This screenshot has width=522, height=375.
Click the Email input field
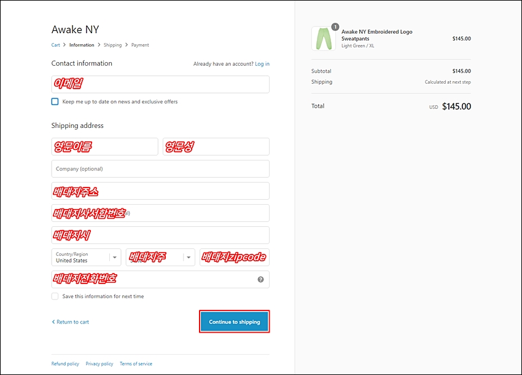(x=160, y=84)
